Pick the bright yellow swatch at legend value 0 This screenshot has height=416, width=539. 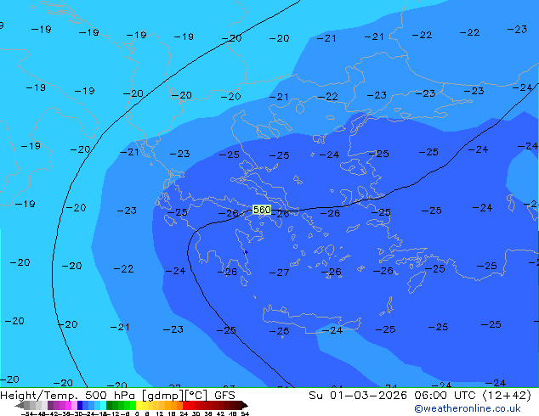point(139,405)
